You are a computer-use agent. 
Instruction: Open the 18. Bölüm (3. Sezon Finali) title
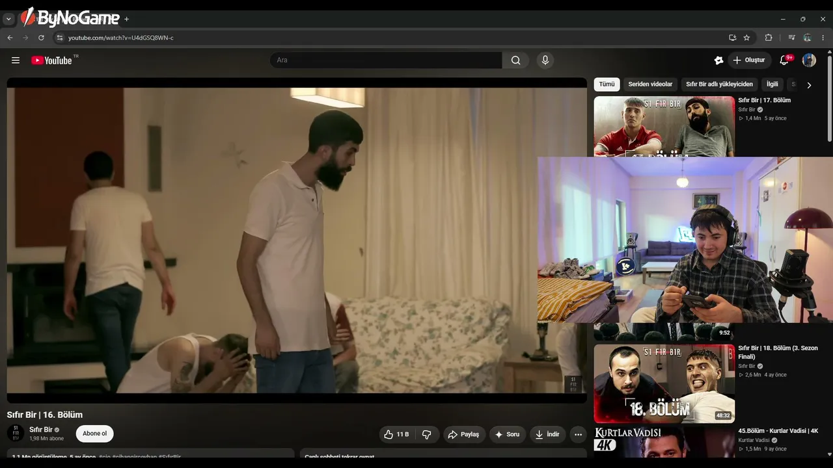(778, 352)
